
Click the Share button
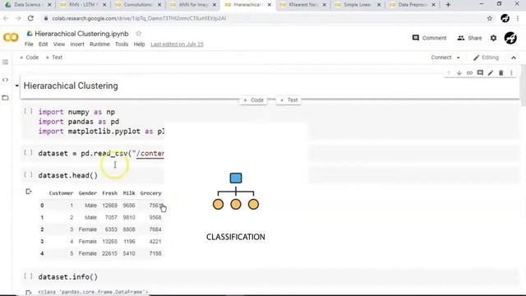[469, 38]
